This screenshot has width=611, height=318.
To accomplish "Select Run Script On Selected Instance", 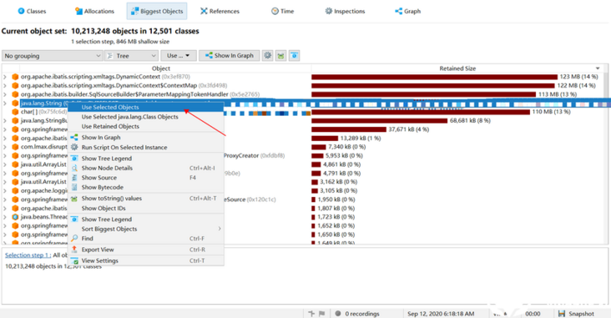I will (x=146, y=147).
